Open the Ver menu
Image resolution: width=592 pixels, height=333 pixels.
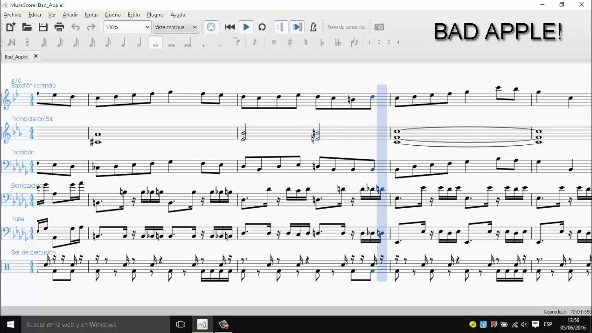[x=52, y=15]
